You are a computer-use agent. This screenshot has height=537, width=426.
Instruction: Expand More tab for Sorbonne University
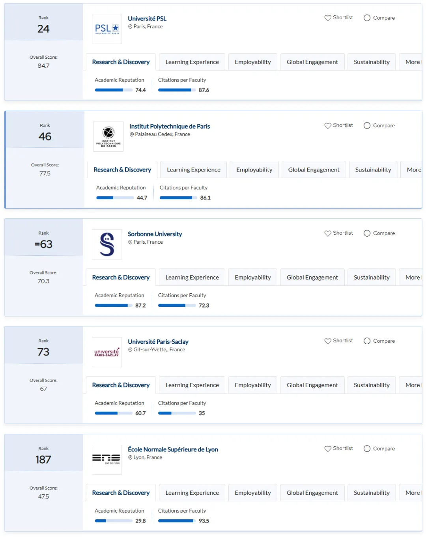(411, 277)
